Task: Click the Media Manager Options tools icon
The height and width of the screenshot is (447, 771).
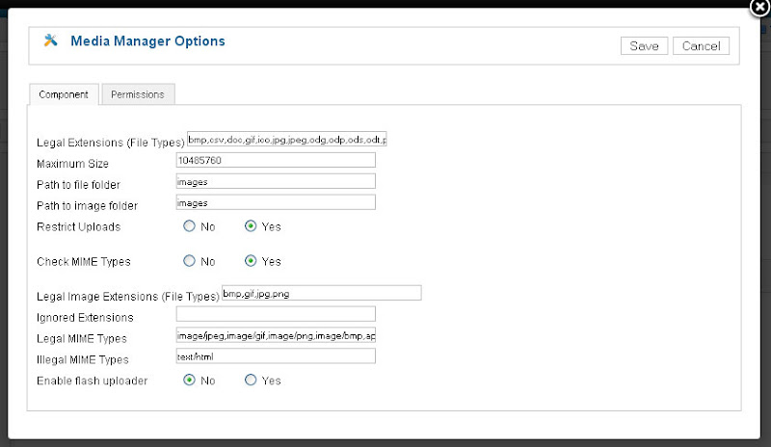Action: 50,40
